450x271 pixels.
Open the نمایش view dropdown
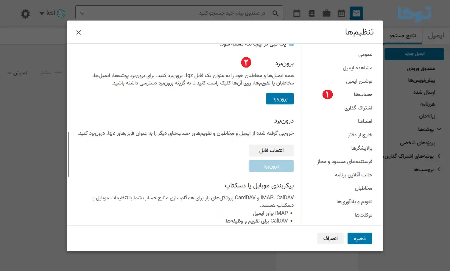[x=17, y=73]
